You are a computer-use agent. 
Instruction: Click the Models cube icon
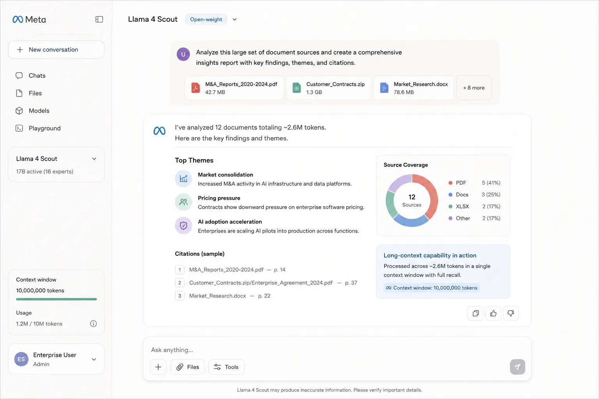click(x=19, y=111)
